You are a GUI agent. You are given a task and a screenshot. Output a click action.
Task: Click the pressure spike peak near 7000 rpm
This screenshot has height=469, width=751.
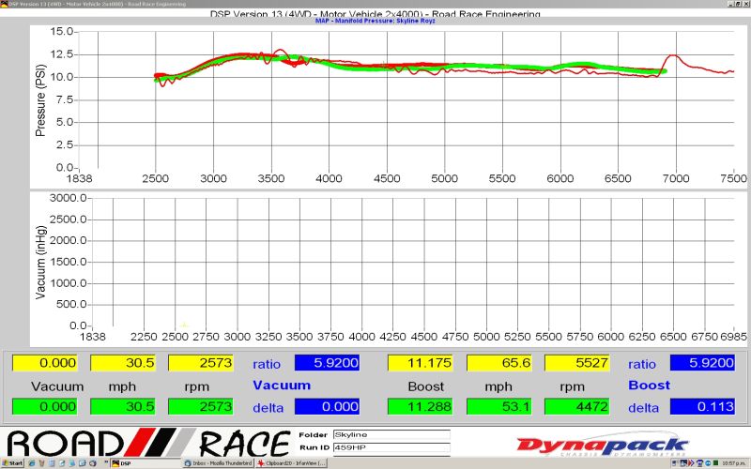coord(673,55)
